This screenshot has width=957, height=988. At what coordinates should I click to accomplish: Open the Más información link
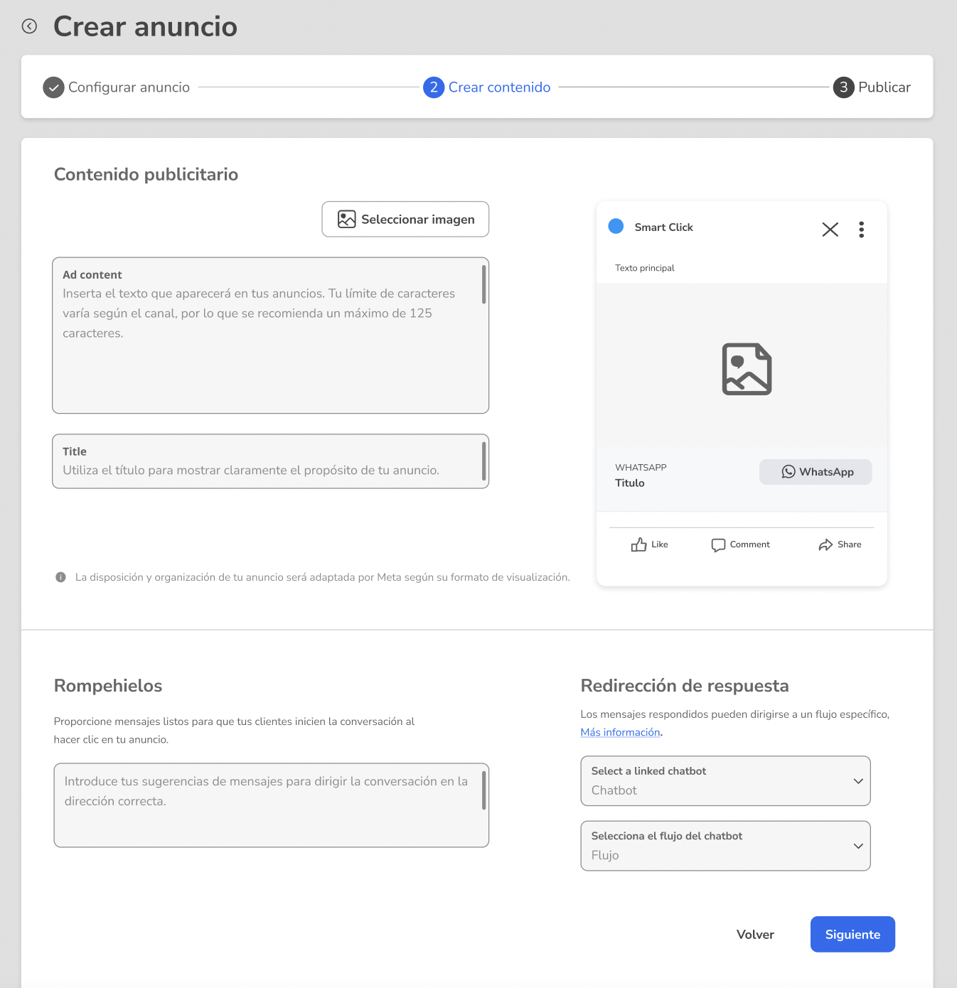click(x=620, y=732)
